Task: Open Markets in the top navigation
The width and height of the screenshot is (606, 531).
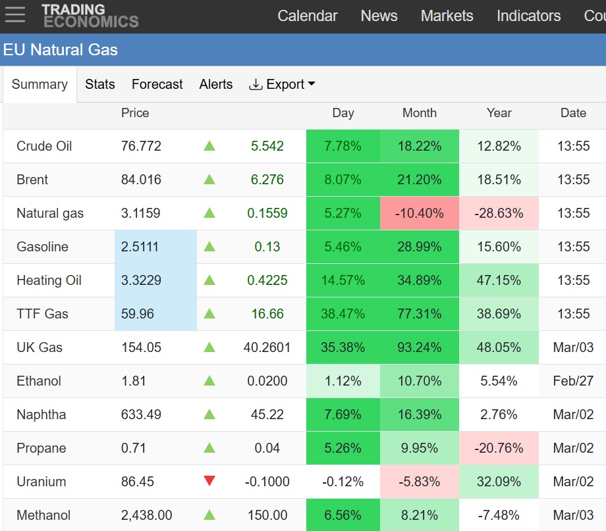Action: click(x=447, y=16)
